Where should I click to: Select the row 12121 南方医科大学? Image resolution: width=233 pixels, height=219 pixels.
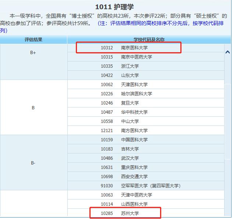pyautogui.click(x=146, y=131)
